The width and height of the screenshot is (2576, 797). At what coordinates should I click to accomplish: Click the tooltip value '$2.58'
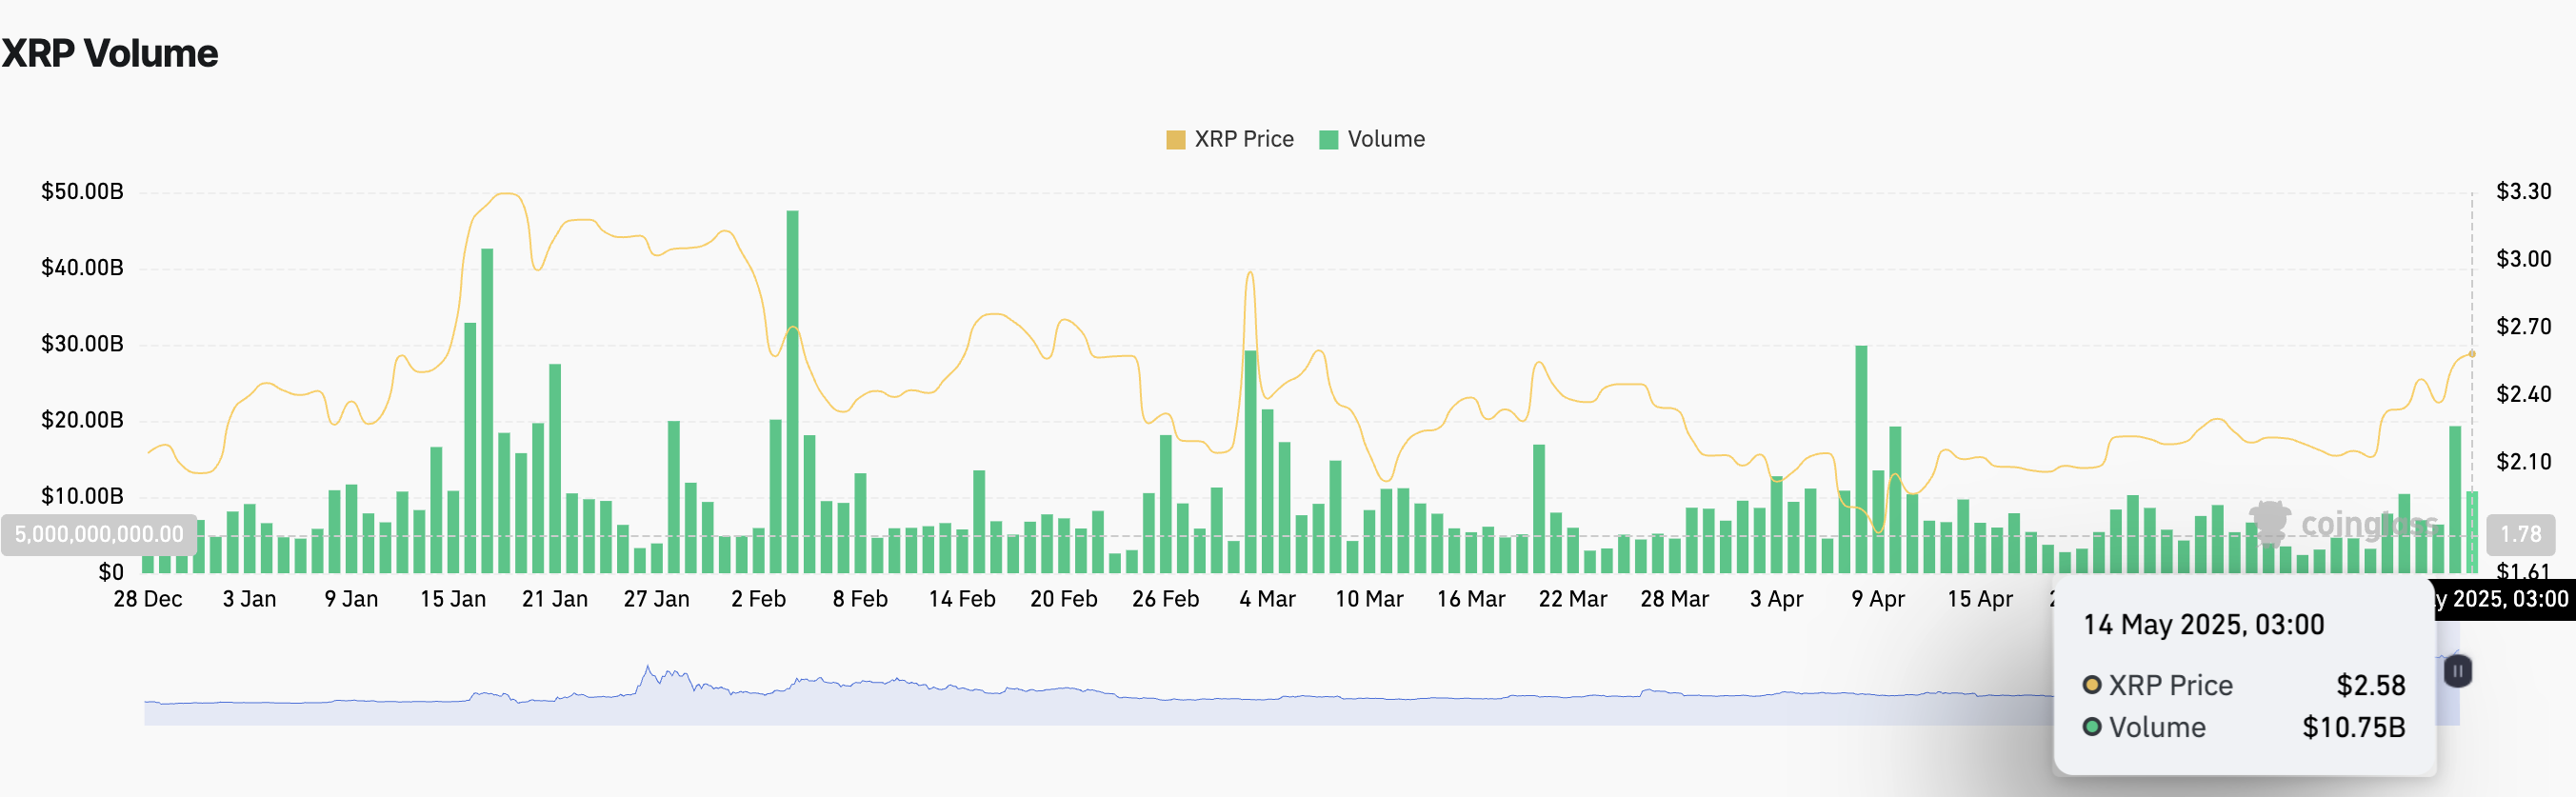(2370, 685)
